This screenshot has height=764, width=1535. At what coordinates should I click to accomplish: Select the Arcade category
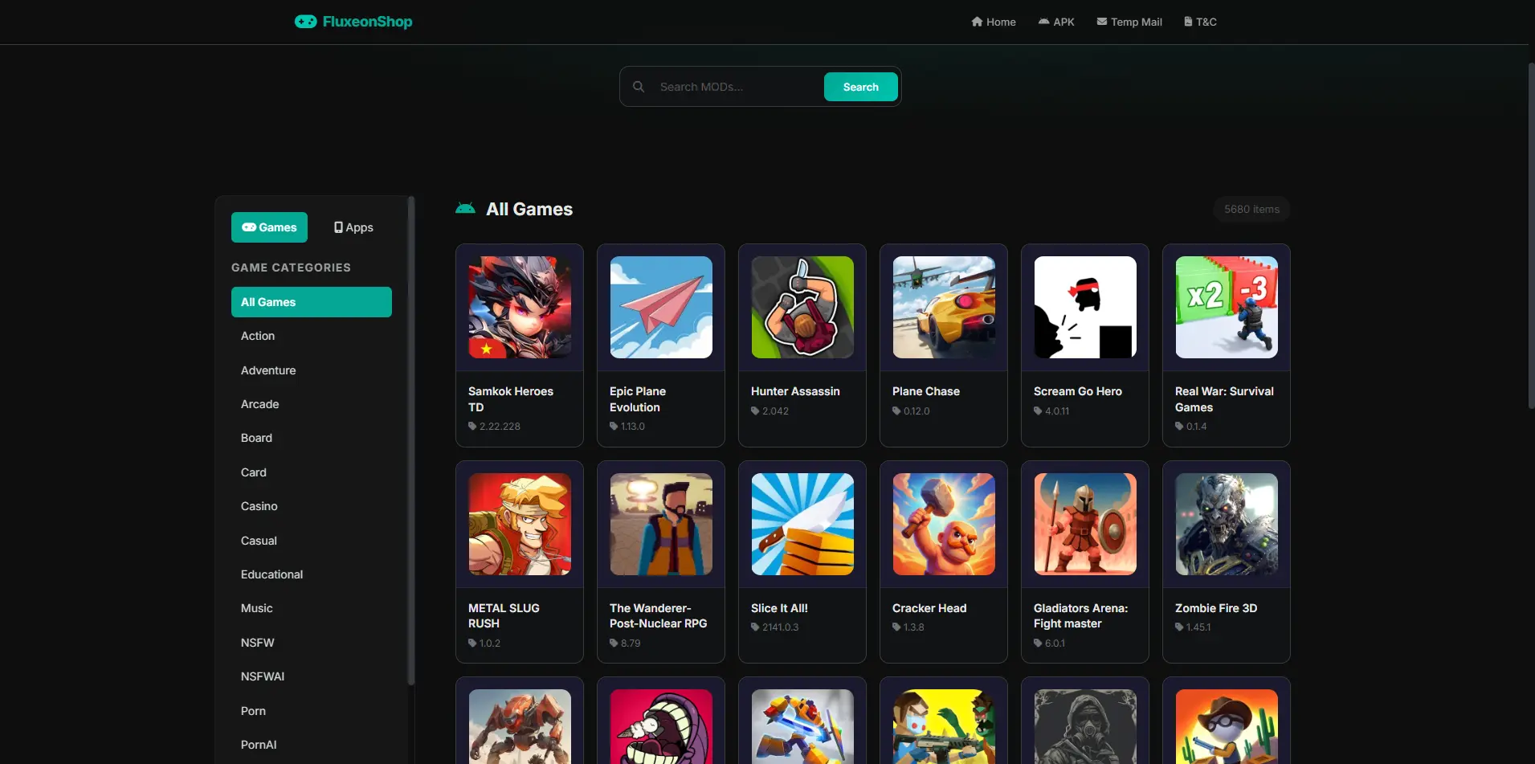coord(312,404)
